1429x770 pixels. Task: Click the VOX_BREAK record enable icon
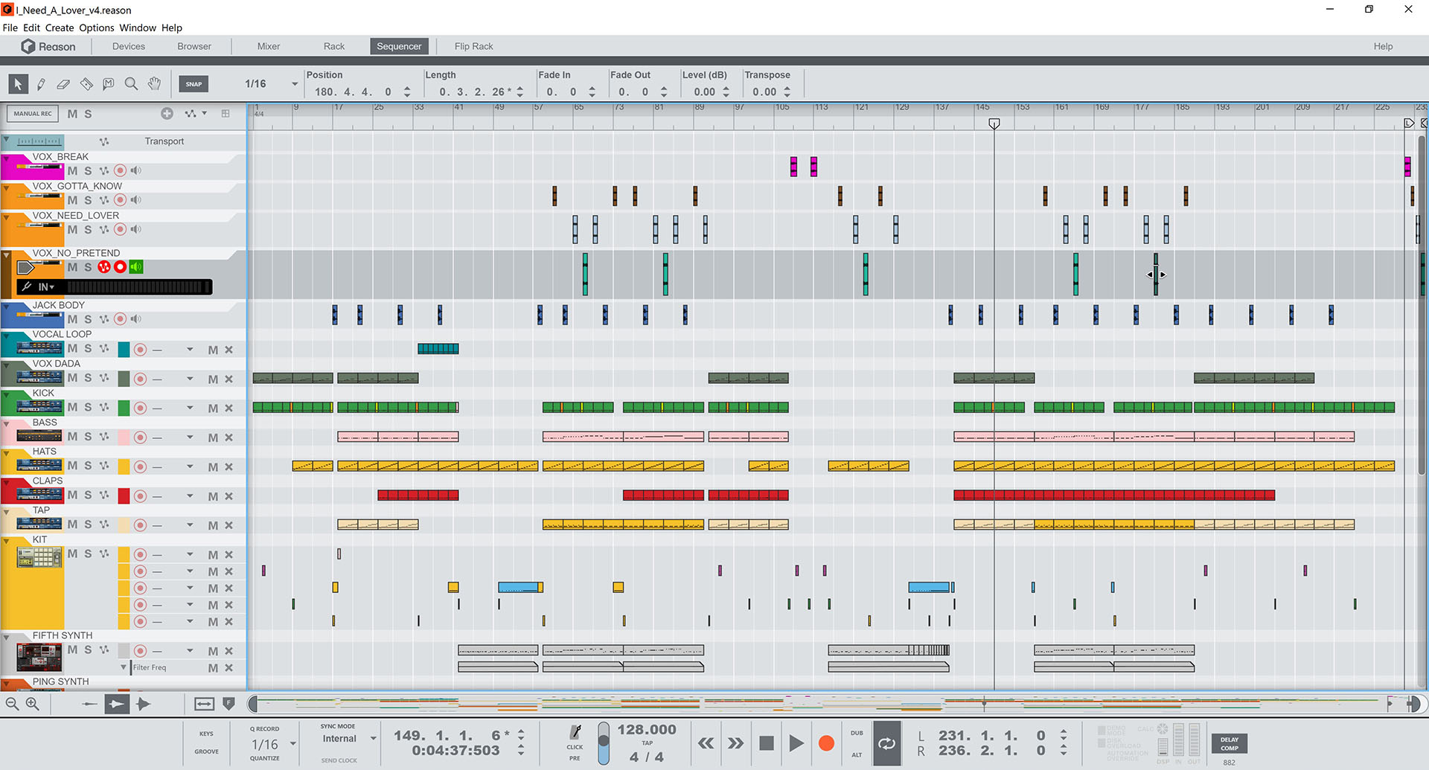pyautogui.click(x=120, y=170)
